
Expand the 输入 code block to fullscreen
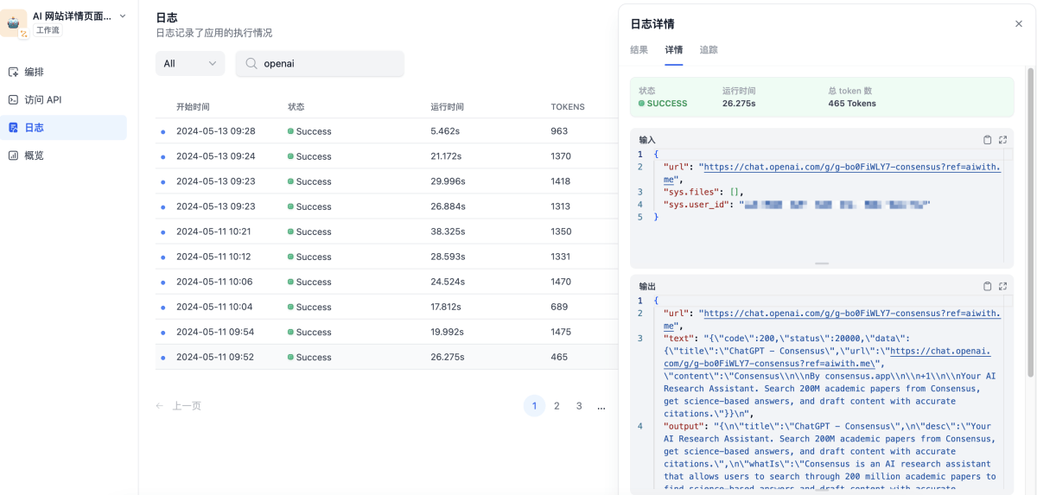click(1003, 140)
